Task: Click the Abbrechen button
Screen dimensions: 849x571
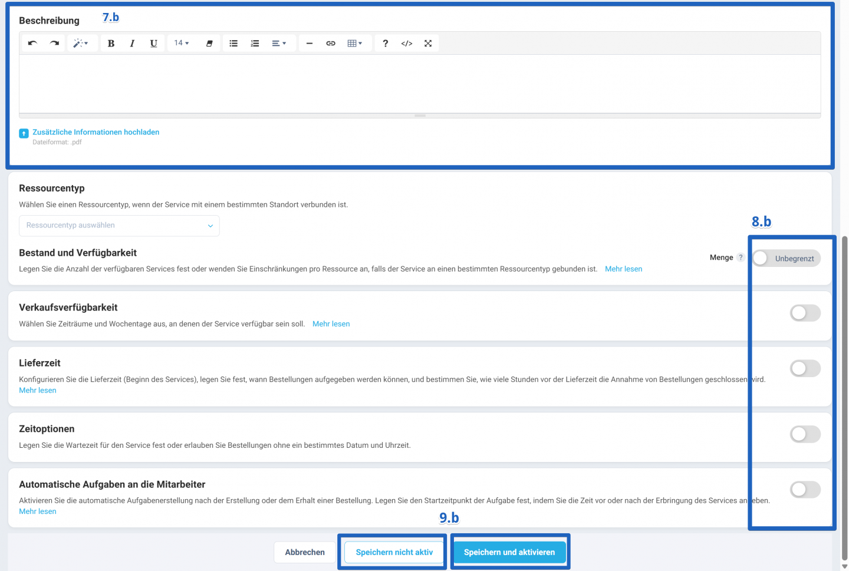Action: tap(305, 552)
